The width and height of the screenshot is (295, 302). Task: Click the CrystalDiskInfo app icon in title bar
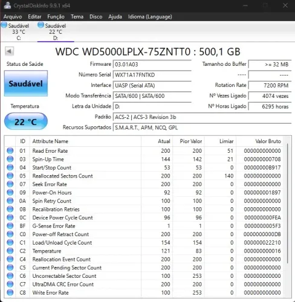(x=7, y=5)
